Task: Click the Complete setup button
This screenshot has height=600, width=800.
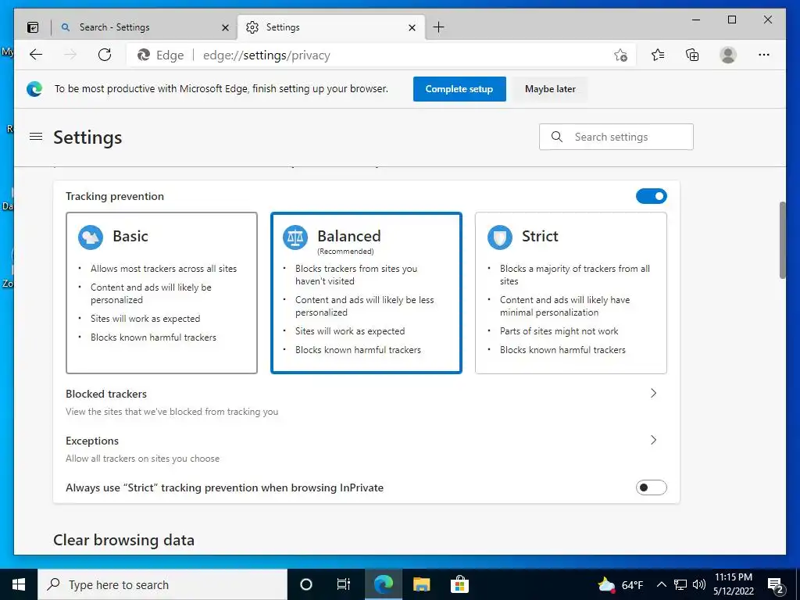Action: point(459,89)
